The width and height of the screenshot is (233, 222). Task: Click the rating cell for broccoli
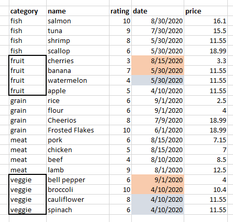(x=120, y=189)
